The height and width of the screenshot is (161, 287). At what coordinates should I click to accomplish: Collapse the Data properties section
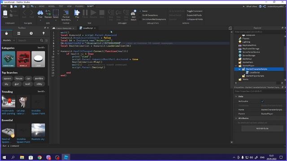[x=236, y=97]
